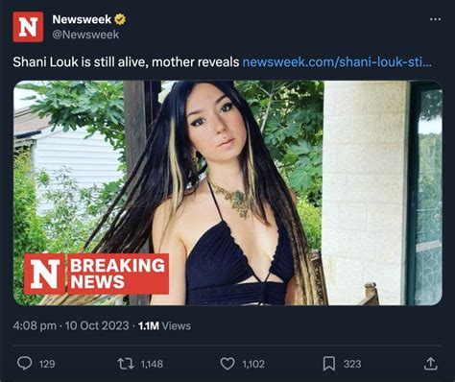Click the gold verified badge beside Newsweek
Viewport: 455px width, 382px height.
120,19
